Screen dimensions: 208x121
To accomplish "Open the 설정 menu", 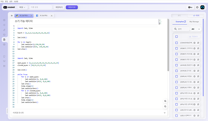I will click(x=11, y=2).
